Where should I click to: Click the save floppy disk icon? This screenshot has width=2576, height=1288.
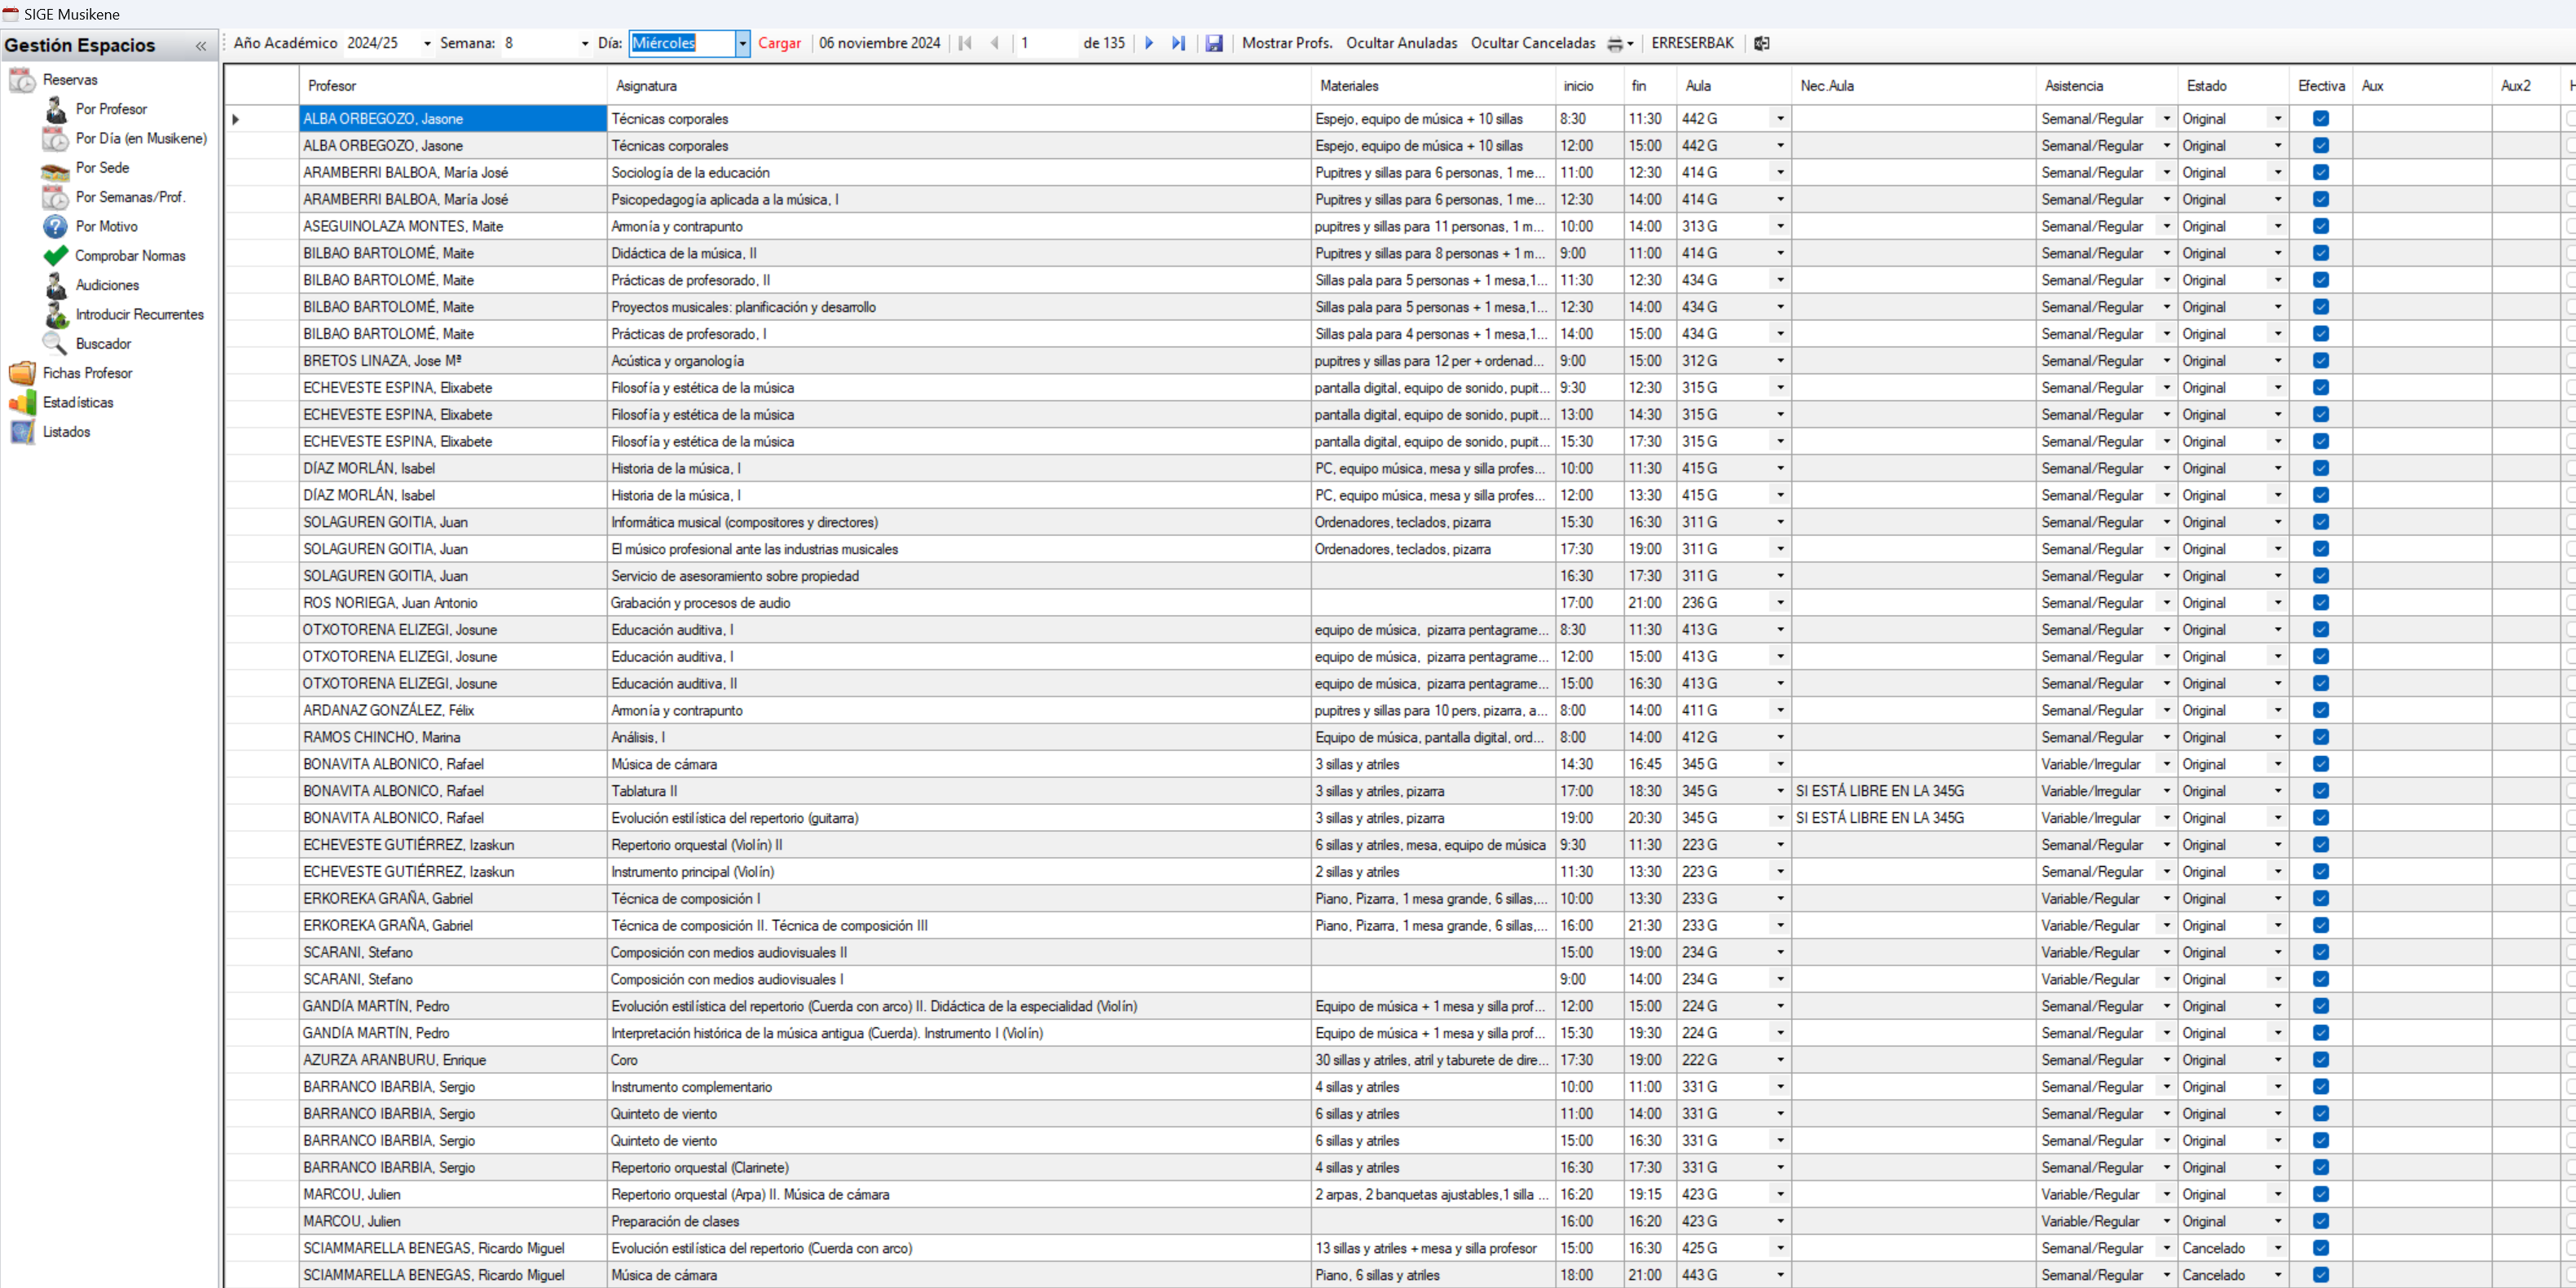point(1213,43)
